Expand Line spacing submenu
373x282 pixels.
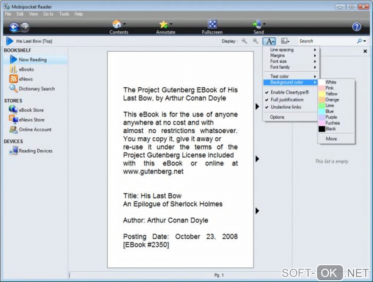click(290, 50)
